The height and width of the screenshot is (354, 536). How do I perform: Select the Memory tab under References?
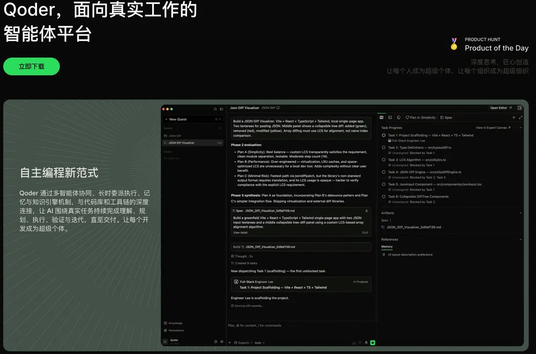387,247
